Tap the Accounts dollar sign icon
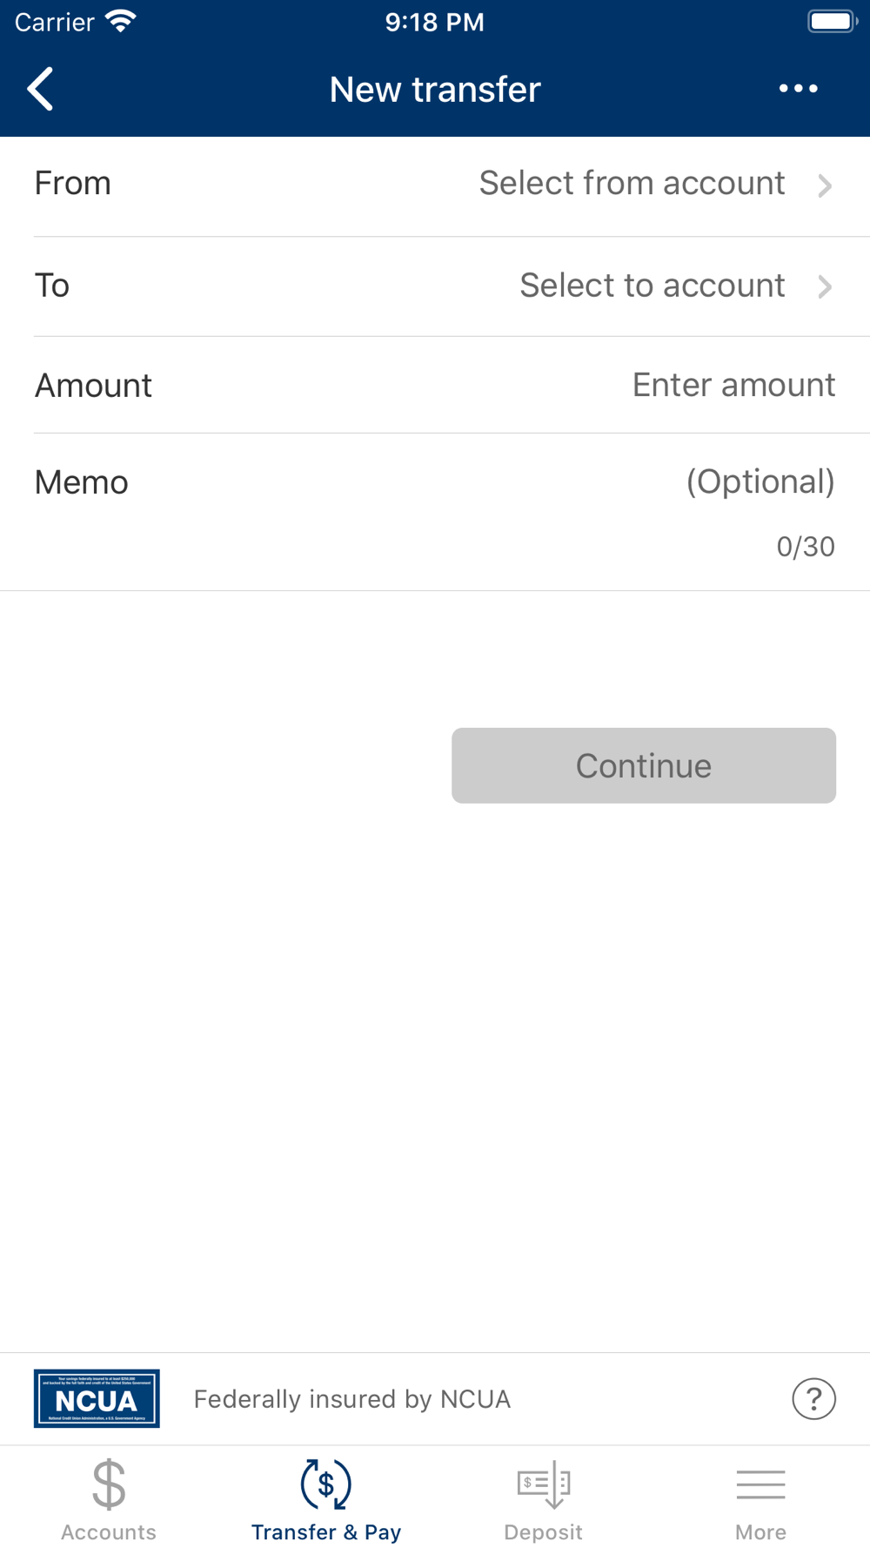Image resolution: width=870 pixels, height=1548 pixels. click(x=109, y=1484)
